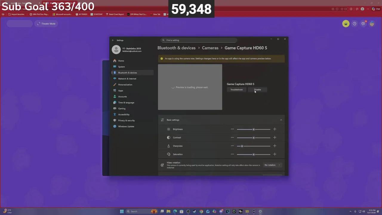
Task: Increase Brightness with the plus button
Action: (275, 129)
